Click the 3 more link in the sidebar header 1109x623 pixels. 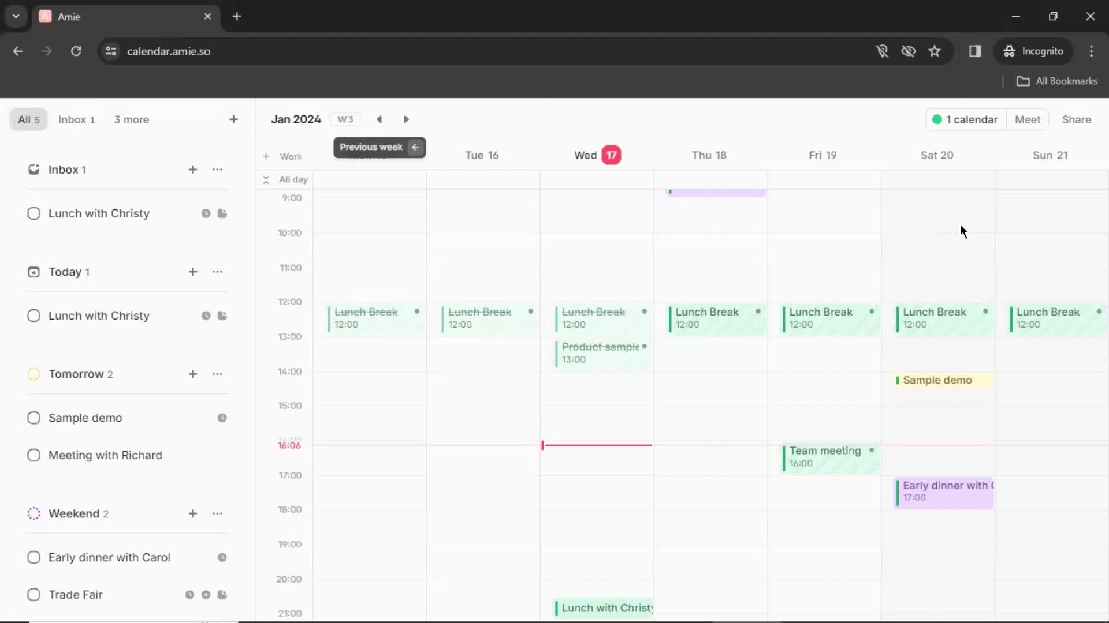(131, 119)
